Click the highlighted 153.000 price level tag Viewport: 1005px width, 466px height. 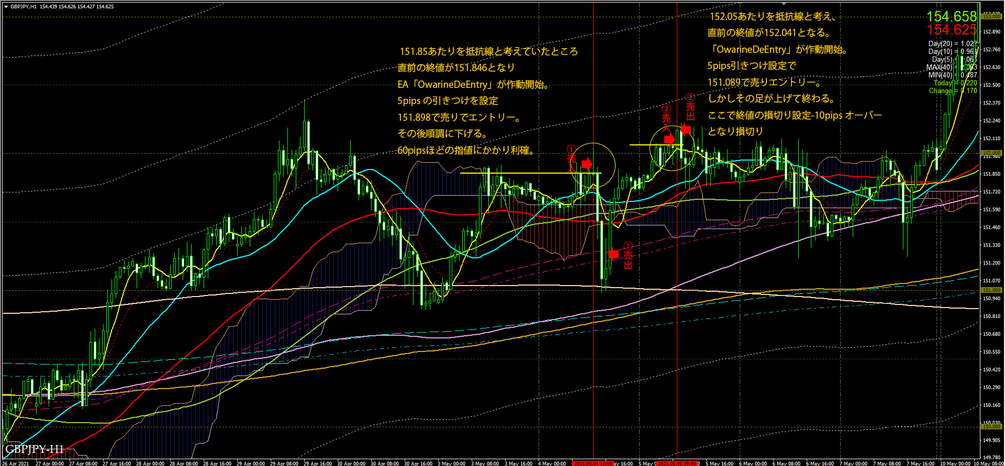991,17
